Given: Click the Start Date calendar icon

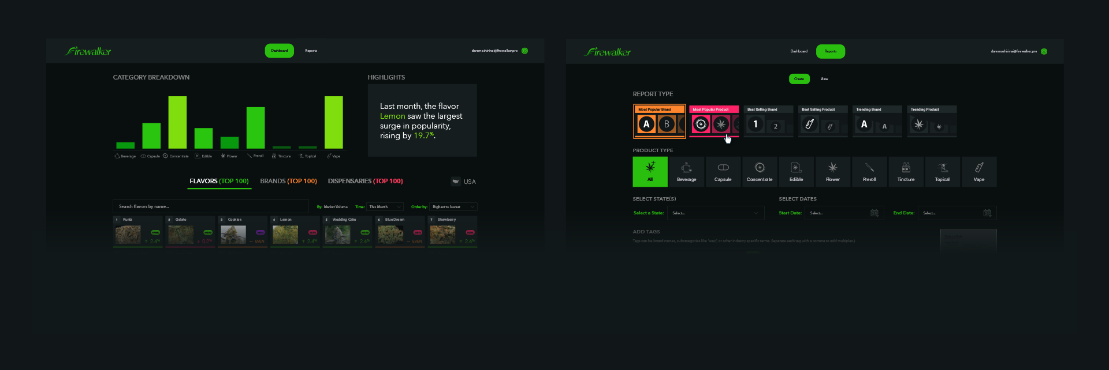Looking at the screenshot, I should tap(874, 213).
